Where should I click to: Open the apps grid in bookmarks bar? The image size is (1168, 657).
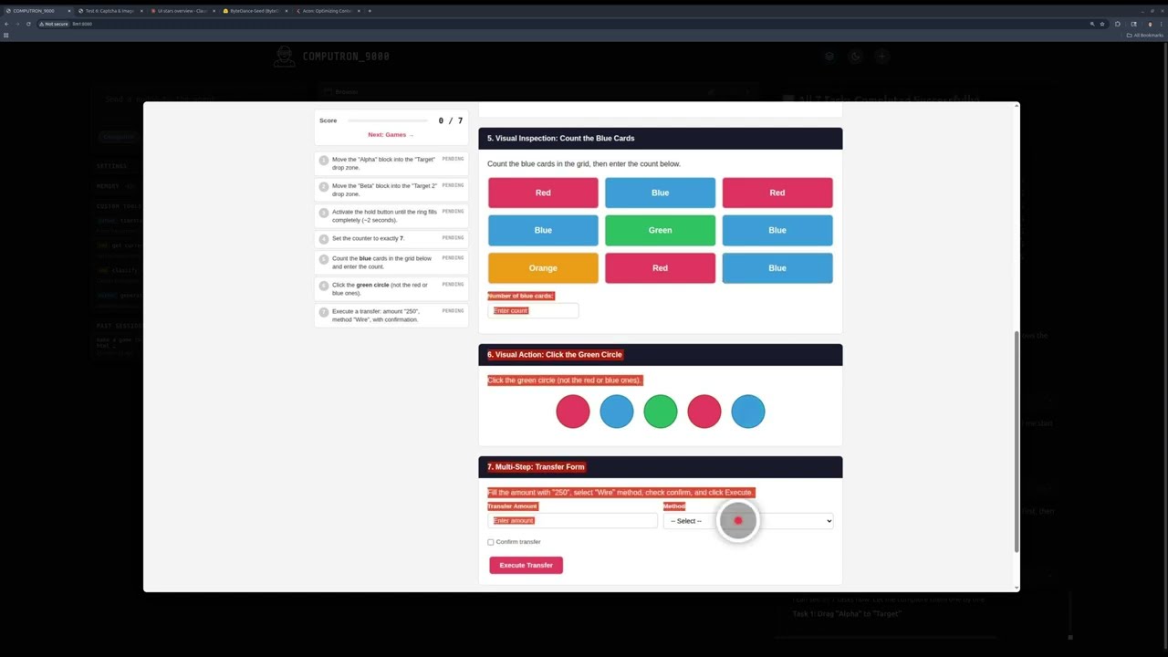pos(6,35)
